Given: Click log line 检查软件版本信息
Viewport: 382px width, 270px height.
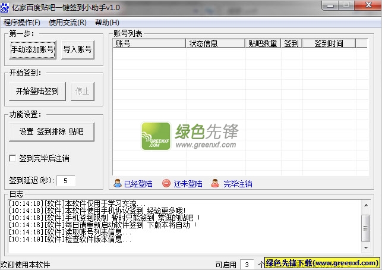Looking at the screenshot, I should (x=70, y=239).
